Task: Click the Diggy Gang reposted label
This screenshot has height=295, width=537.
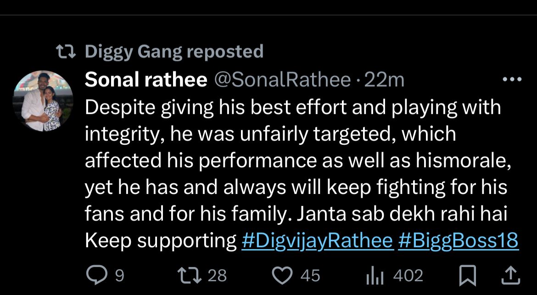Action: pyautogui.click(x=173, y=51)
